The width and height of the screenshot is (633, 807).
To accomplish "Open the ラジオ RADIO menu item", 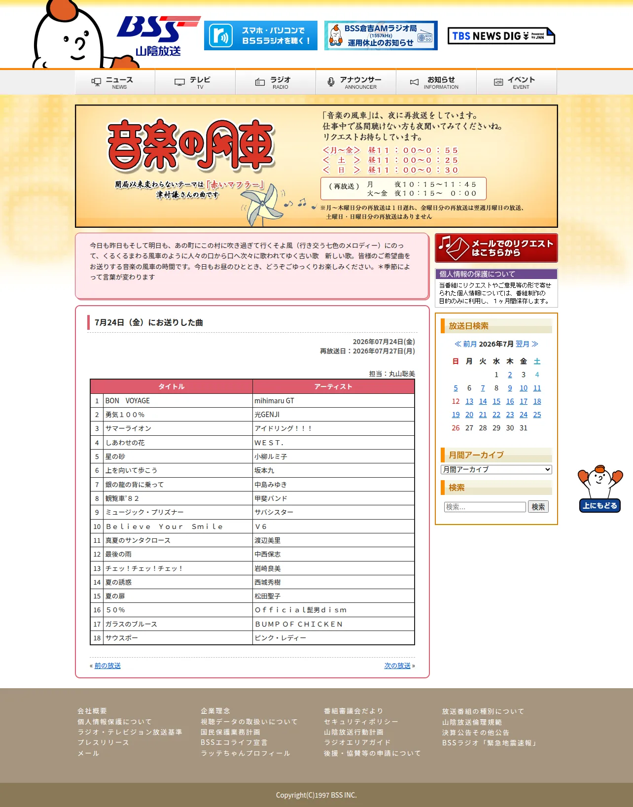I will pyautogui.click(x=276, y=82).
